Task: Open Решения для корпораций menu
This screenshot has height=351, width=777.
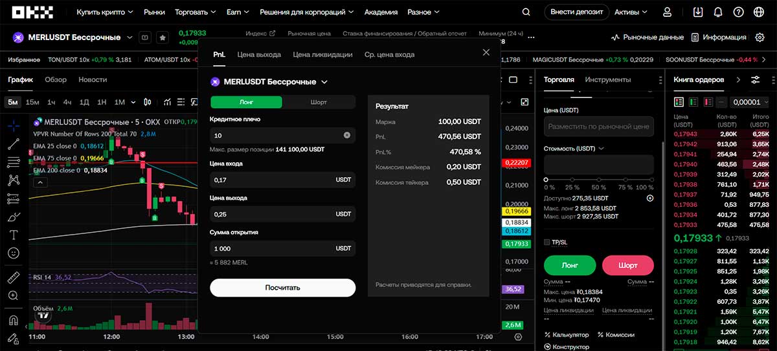Action: pyautogui.click(x=307, y=12)
